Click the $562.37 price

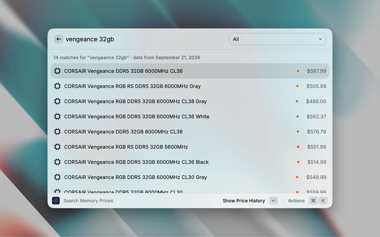point(316,117)
